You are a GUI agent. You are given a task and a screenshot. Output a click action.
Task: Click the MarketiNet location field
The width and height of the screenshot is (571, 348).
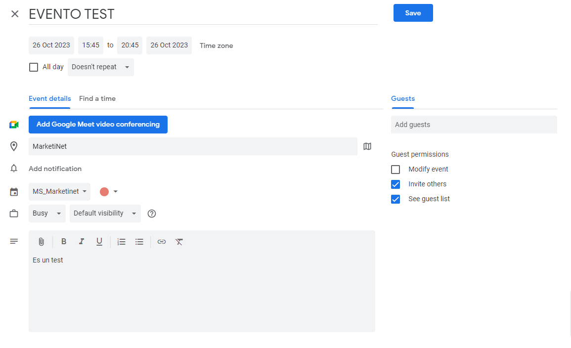[x=193, y=146]
